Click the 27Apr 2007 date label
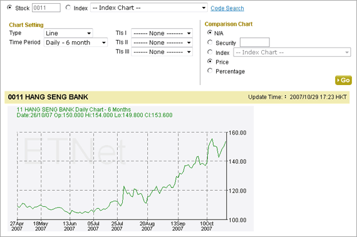 click(x=17, y=226)
